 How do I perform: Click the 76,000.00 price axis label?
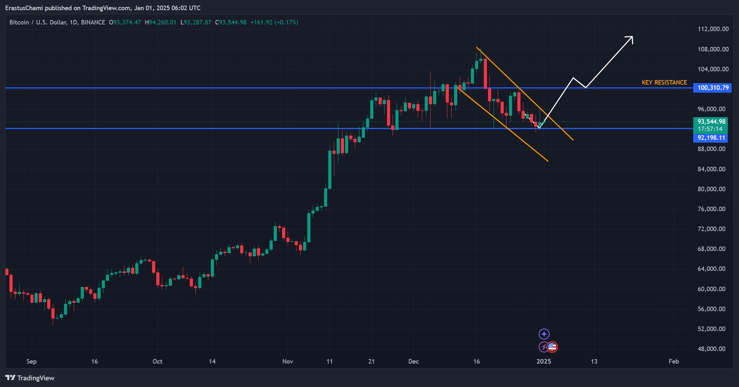[711, 209]
